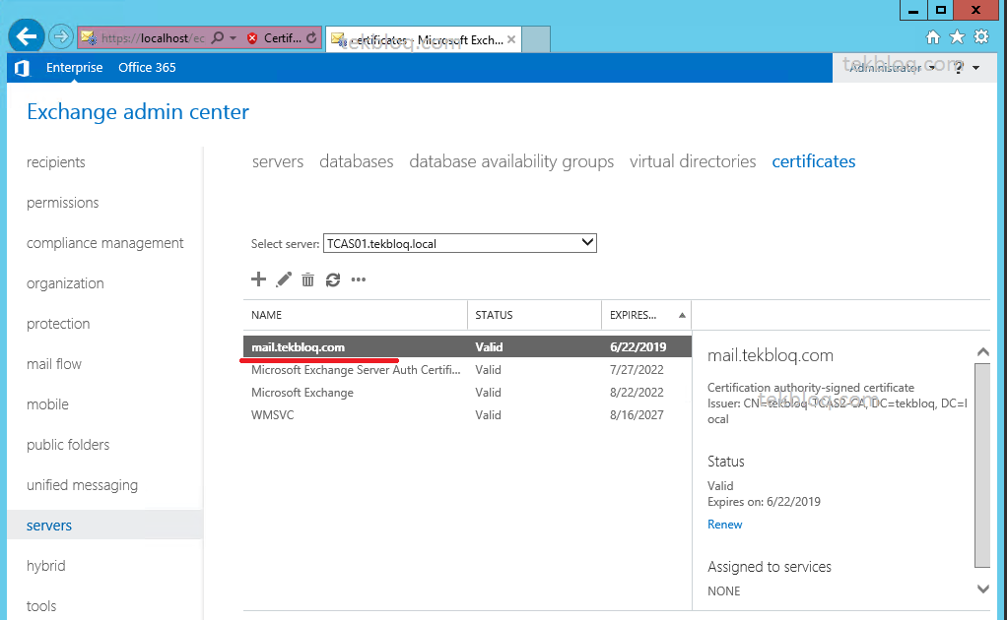Image resolution: width=1007 pixels, height=620 pixels.
Task: Click the details pane scroll down arrow
Action: pyautogui.click(x=982, y=589)
